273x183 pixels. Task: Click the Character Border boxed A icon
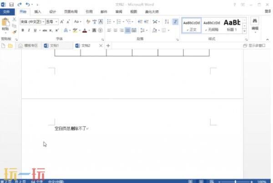click(x=101, y=21)
